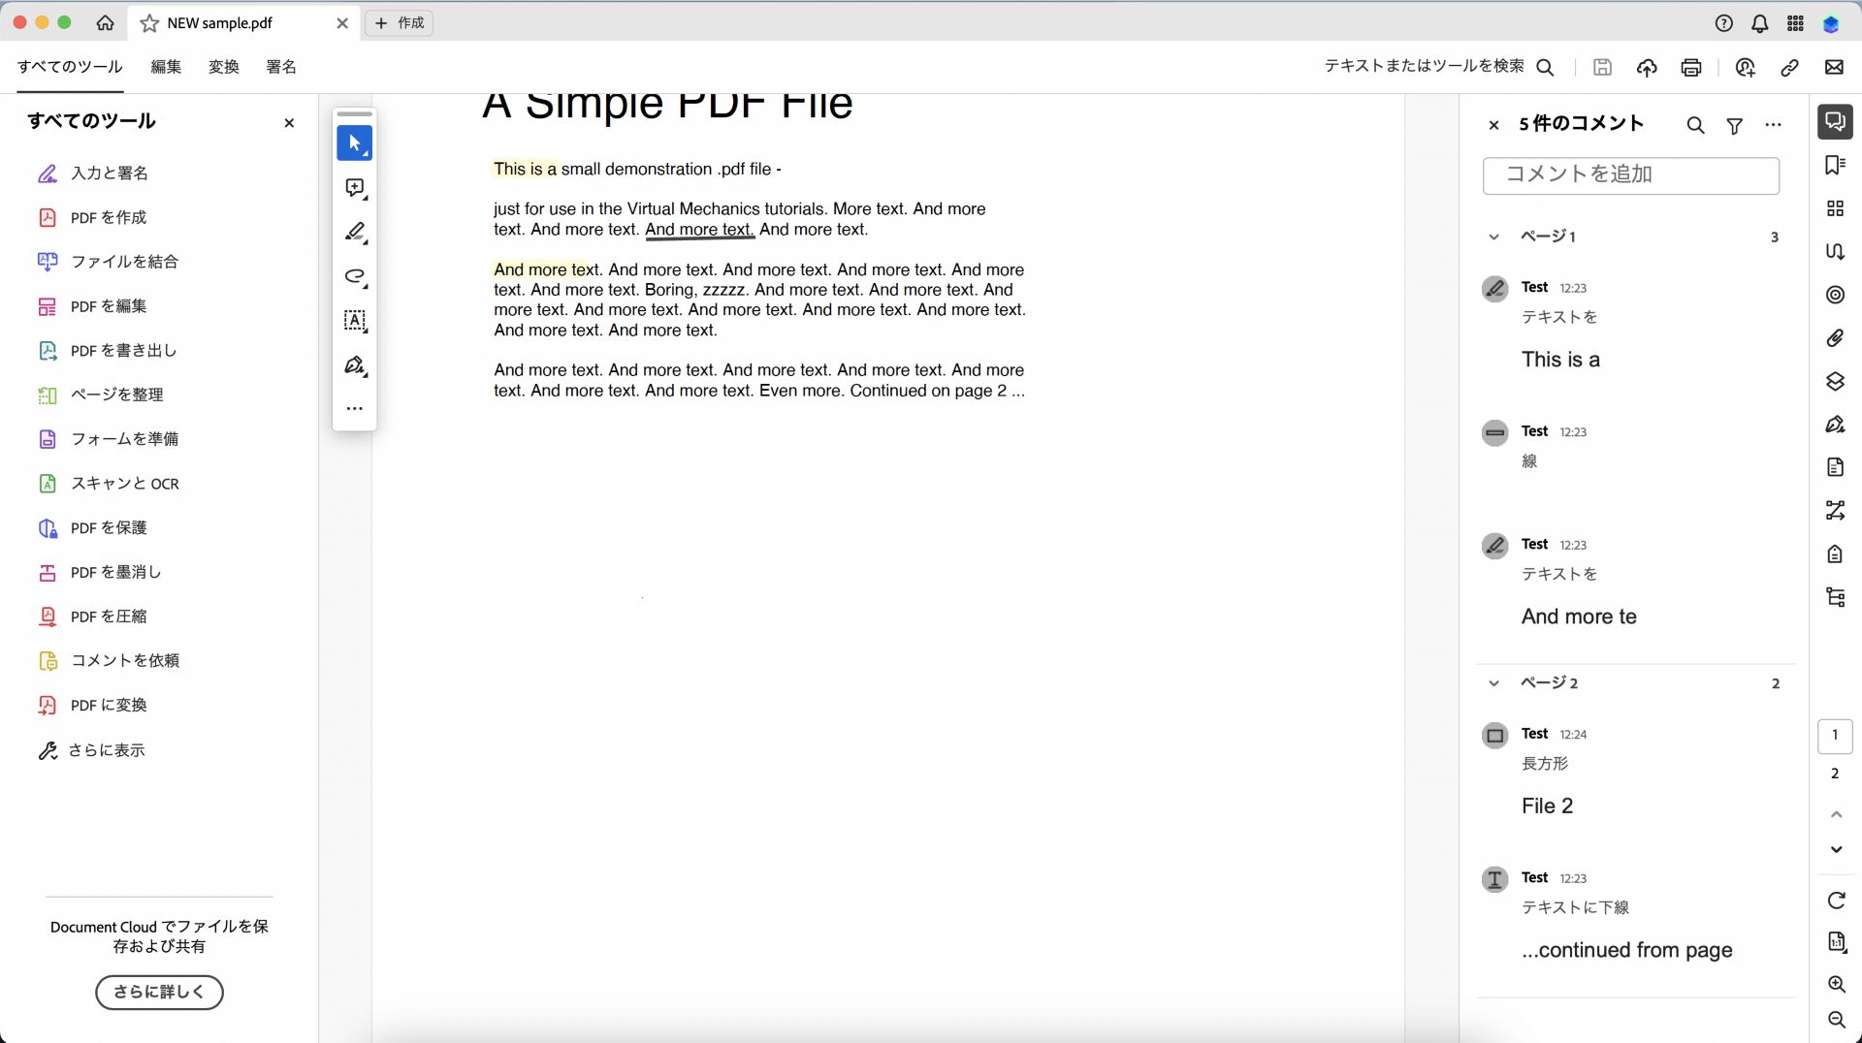1862x1043 pixels.
Task: Open more options in quick toolbar
Action: [x=355, y=409]
